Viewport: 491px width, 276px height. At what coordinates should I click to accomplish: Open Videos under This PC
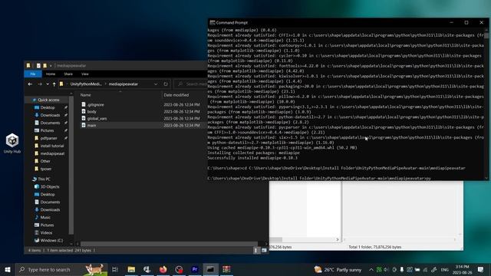click(x=46, y=233)
